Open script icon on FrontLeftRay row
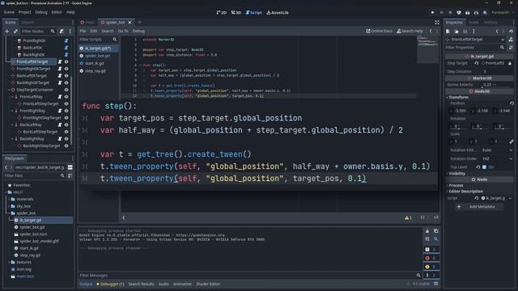 (x=60, y=97)
